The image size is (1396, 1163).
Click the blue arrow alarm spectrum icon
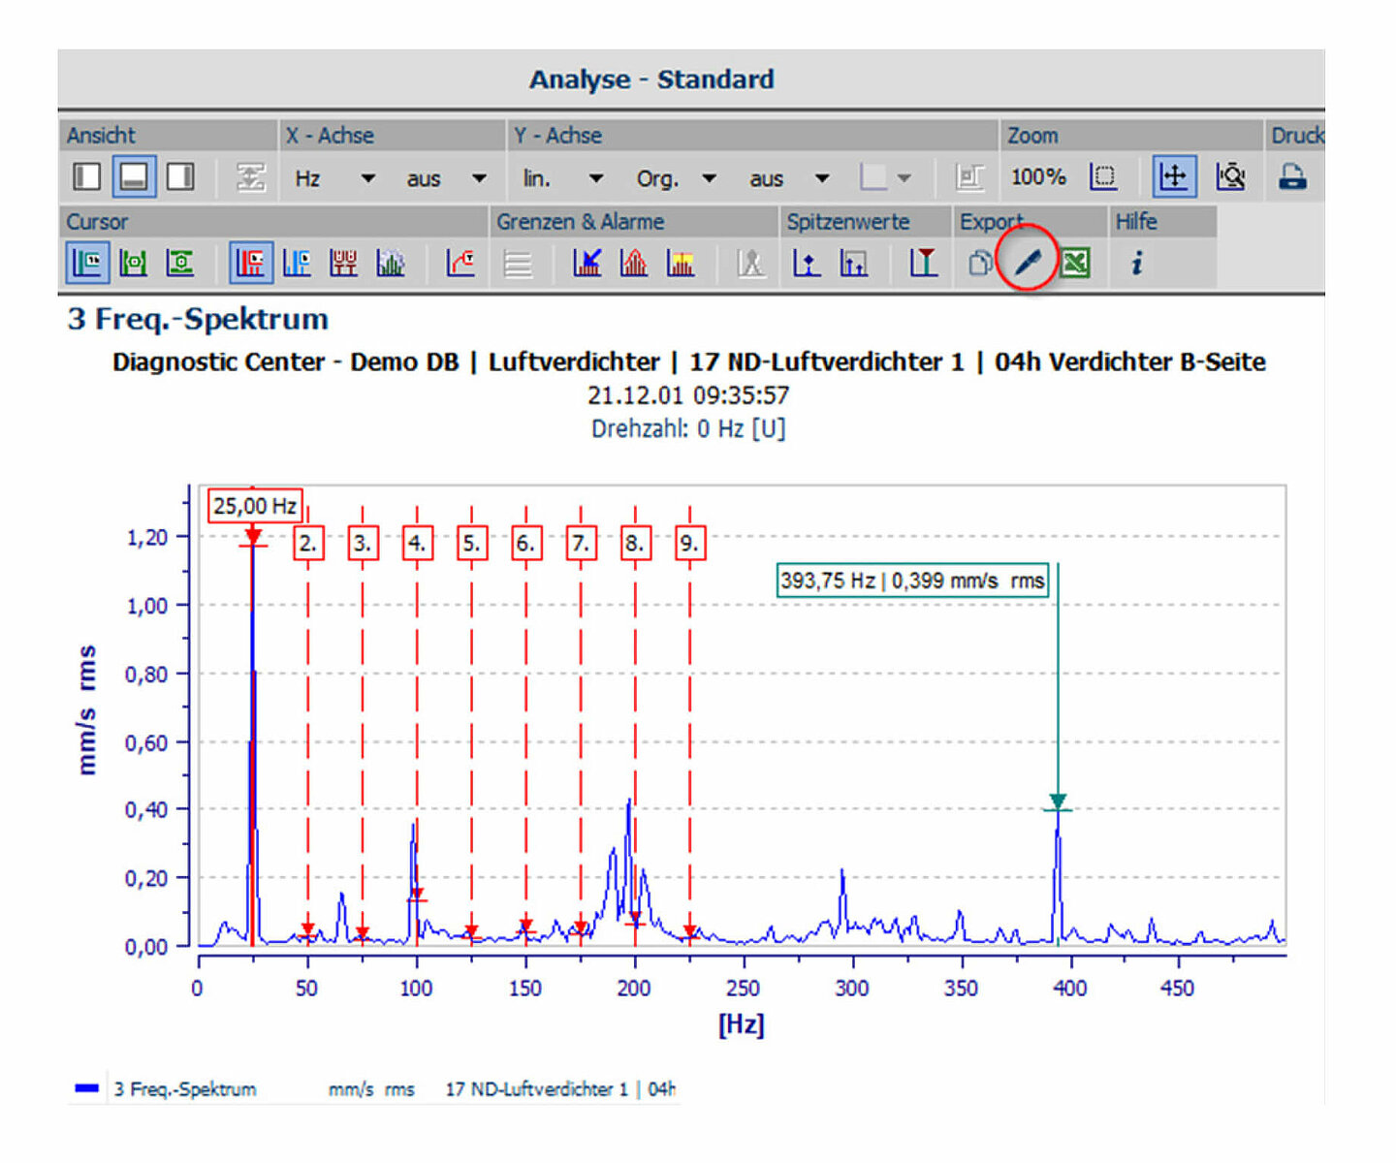pos(587,263)
